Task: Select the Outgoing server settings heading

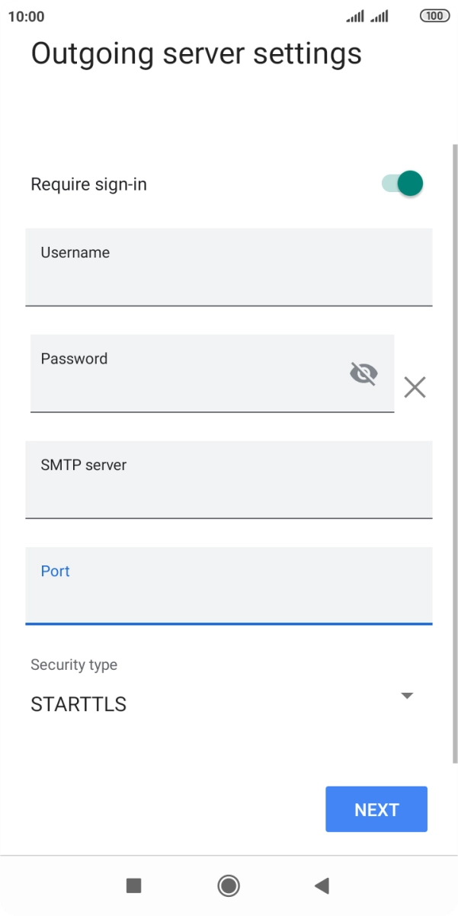Action: pyautogui.click(x=196, y=53)
